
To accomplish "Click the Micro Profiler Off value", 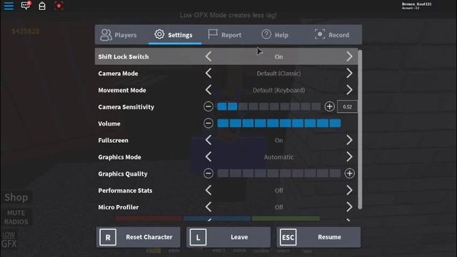I will (x=278, y=207).
